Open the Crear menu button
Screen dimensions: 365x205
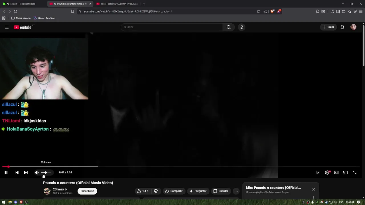[x=328, y=27]
